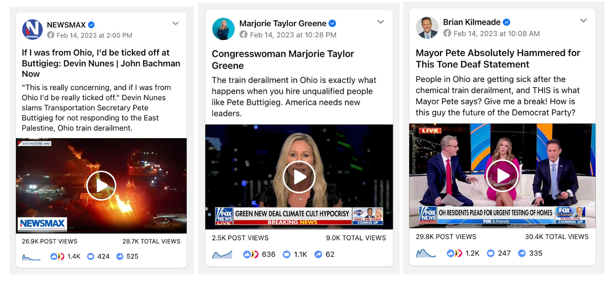Play the NEWSMAX train derailment video

[101, 186]
